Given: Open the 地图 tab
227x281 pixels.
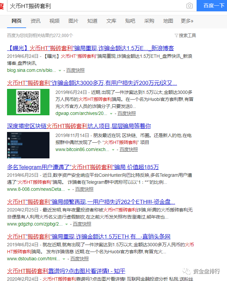Looking at the screenshot, I should pyautogui.click(x=168, y=21).
